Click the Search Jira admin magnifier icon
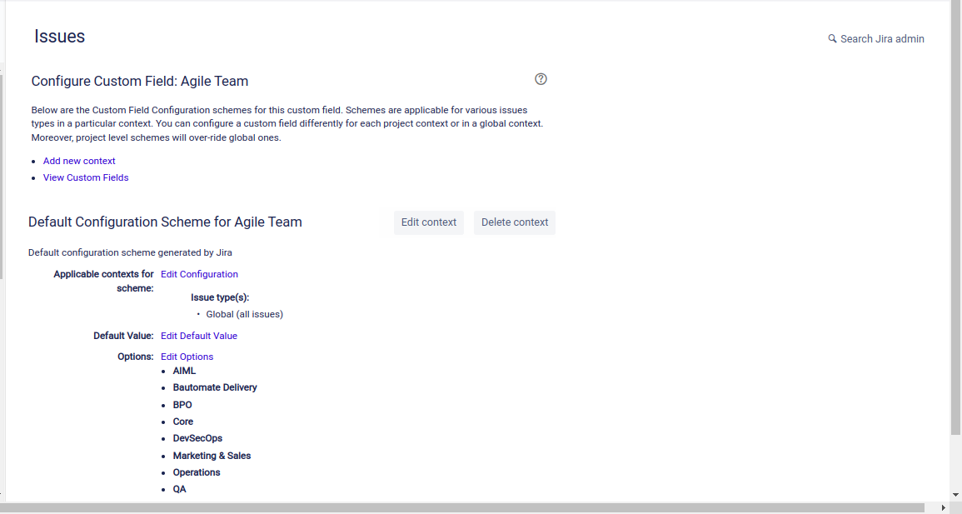This screenshot has width=962, height=514. coord(832,38)
